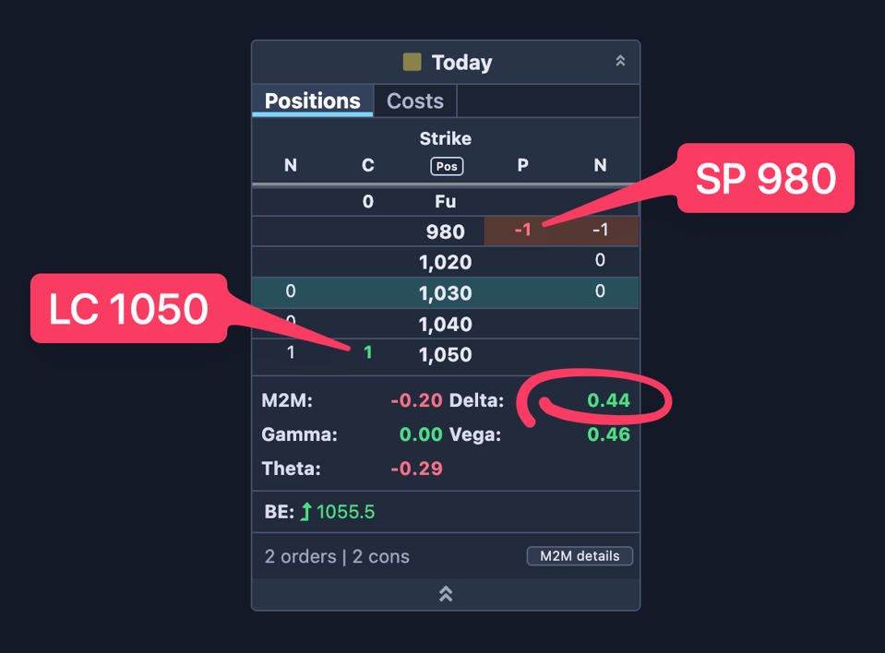885x653 pixels.
Task: Switch to the Costs tab
Action: click(415, 101)
